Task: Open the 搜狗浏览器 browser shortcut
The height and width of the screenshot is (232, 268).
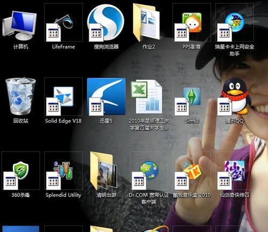Action: click(106, 23)
